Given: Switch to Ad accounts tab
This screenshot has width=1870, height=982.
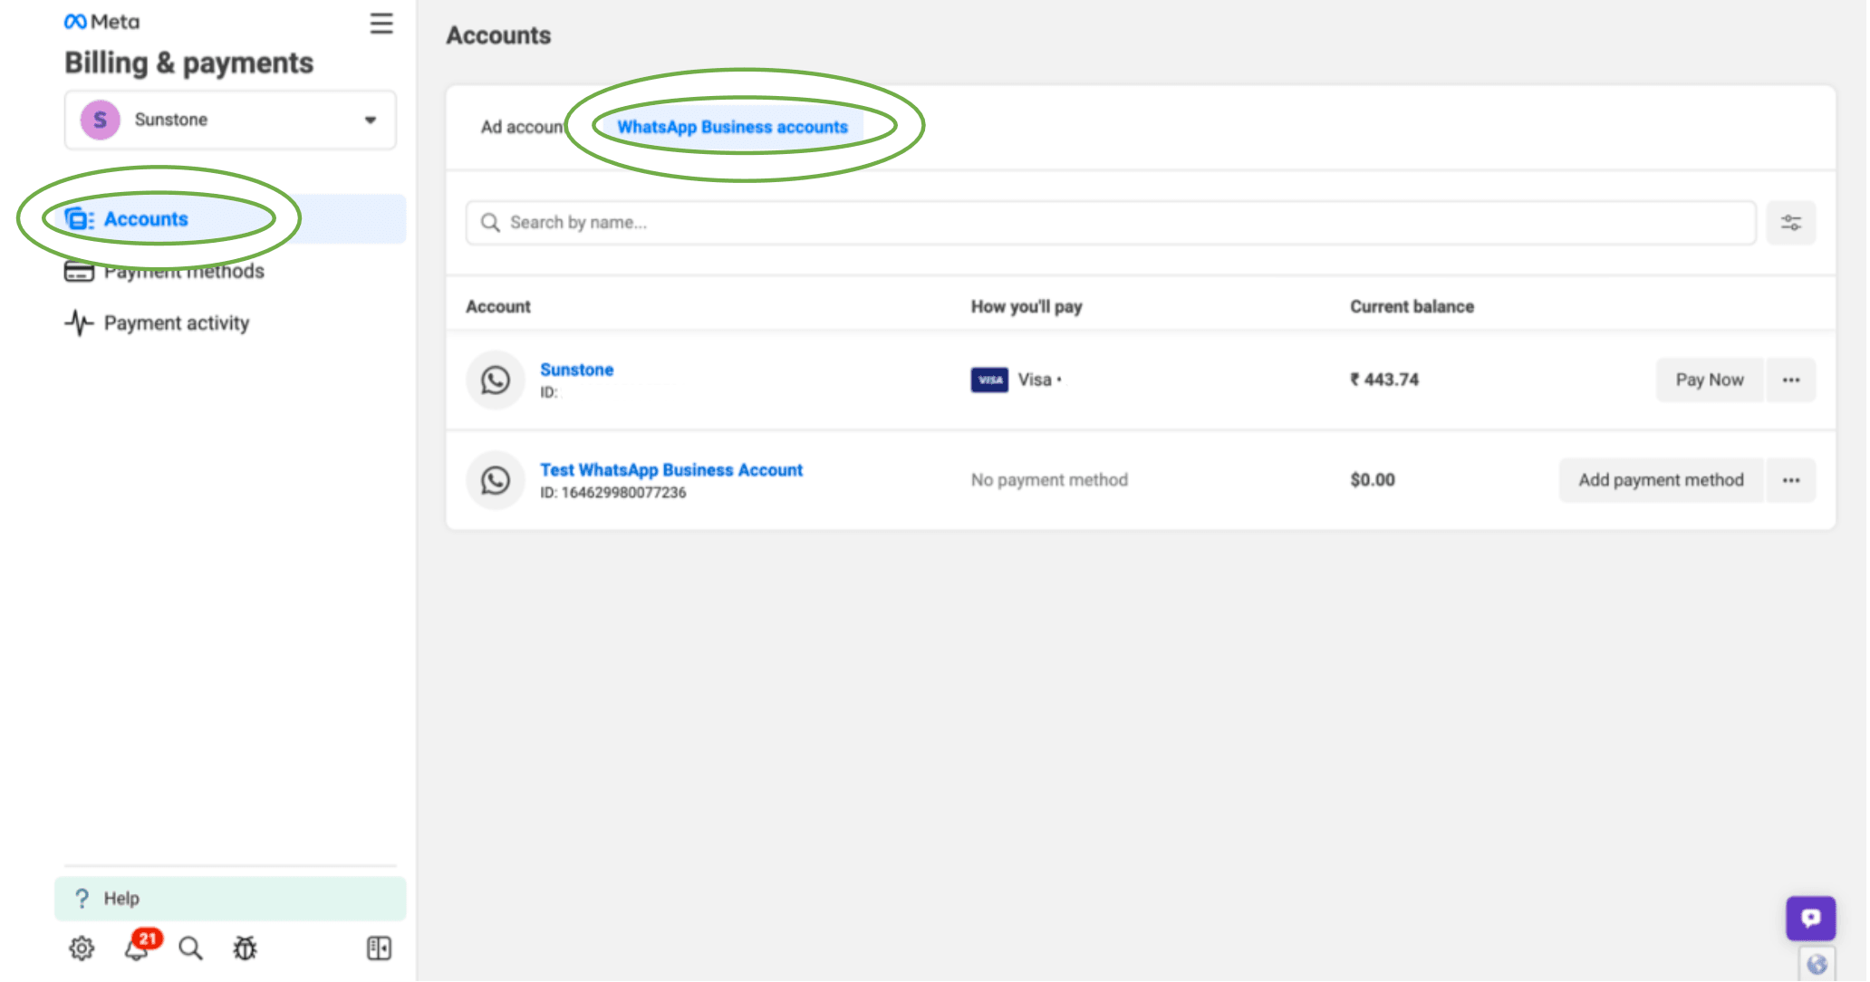Looking at the screenshot, I should coord(521,128).
